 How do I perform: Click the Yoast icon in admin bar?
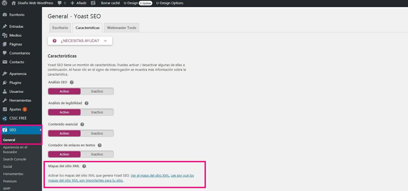pyautogui.click(x=93, y=3)
